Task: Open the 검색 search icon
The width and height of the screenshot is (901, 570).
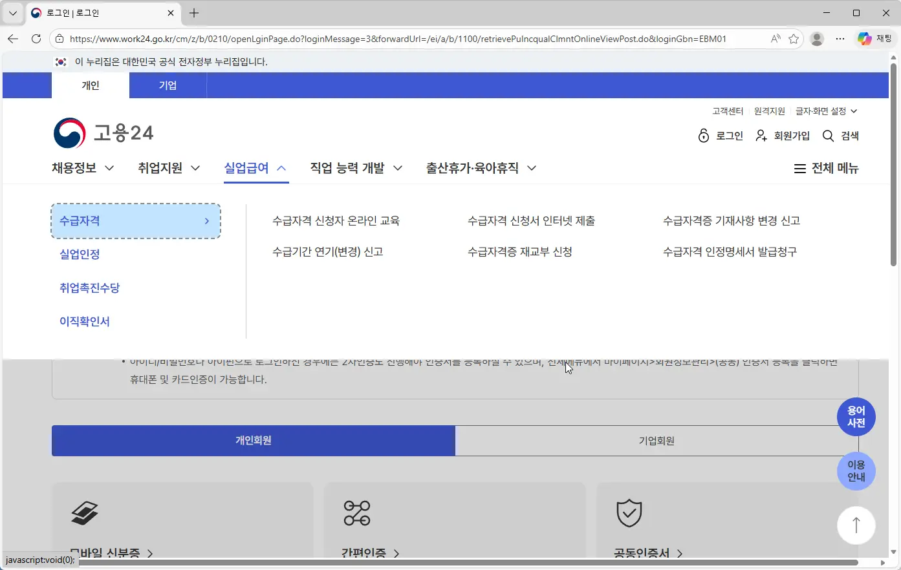Action: [x=840, y=136]
